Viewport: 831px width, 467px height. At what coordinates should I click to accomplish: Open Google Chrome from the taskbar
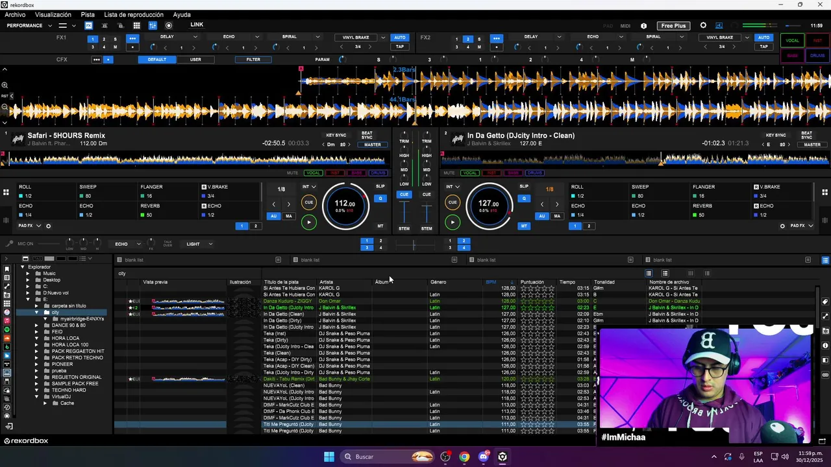point(464,457)
